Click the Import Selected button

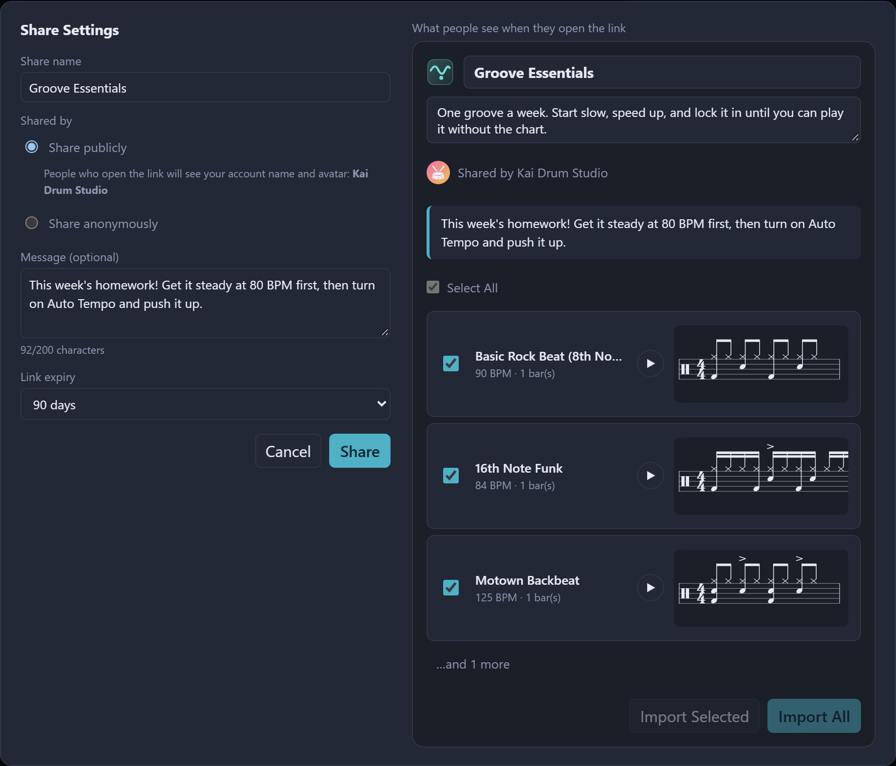point(694,716)
